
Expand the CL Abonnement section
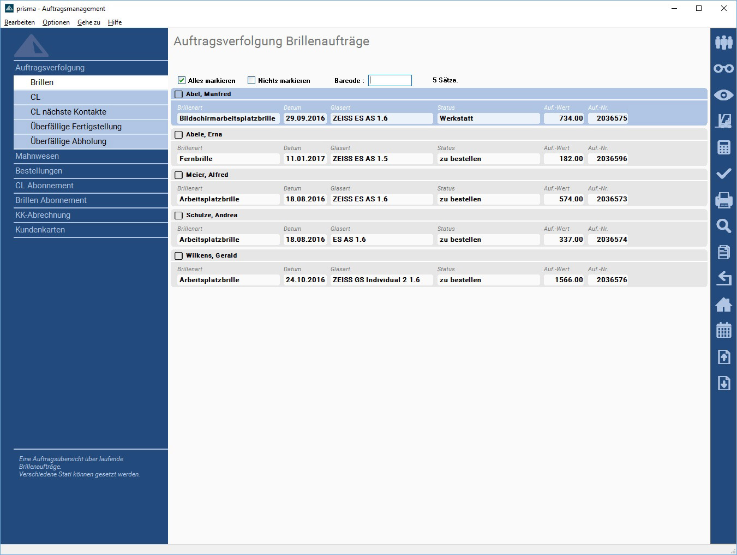tap(91, 186)
